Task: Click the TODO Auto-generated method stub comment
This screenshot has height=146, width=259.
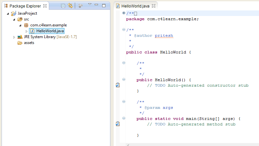Action: pos(191,124)
